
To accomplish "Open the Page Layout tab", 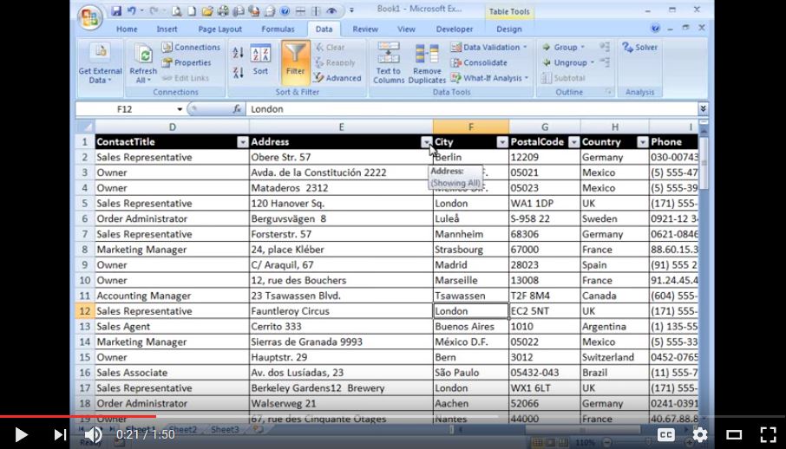I will 220,29.
